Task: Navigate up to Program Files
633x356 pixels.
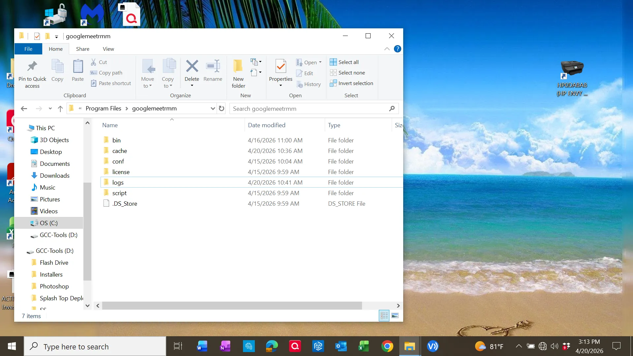Action: (x=60, y=108)
